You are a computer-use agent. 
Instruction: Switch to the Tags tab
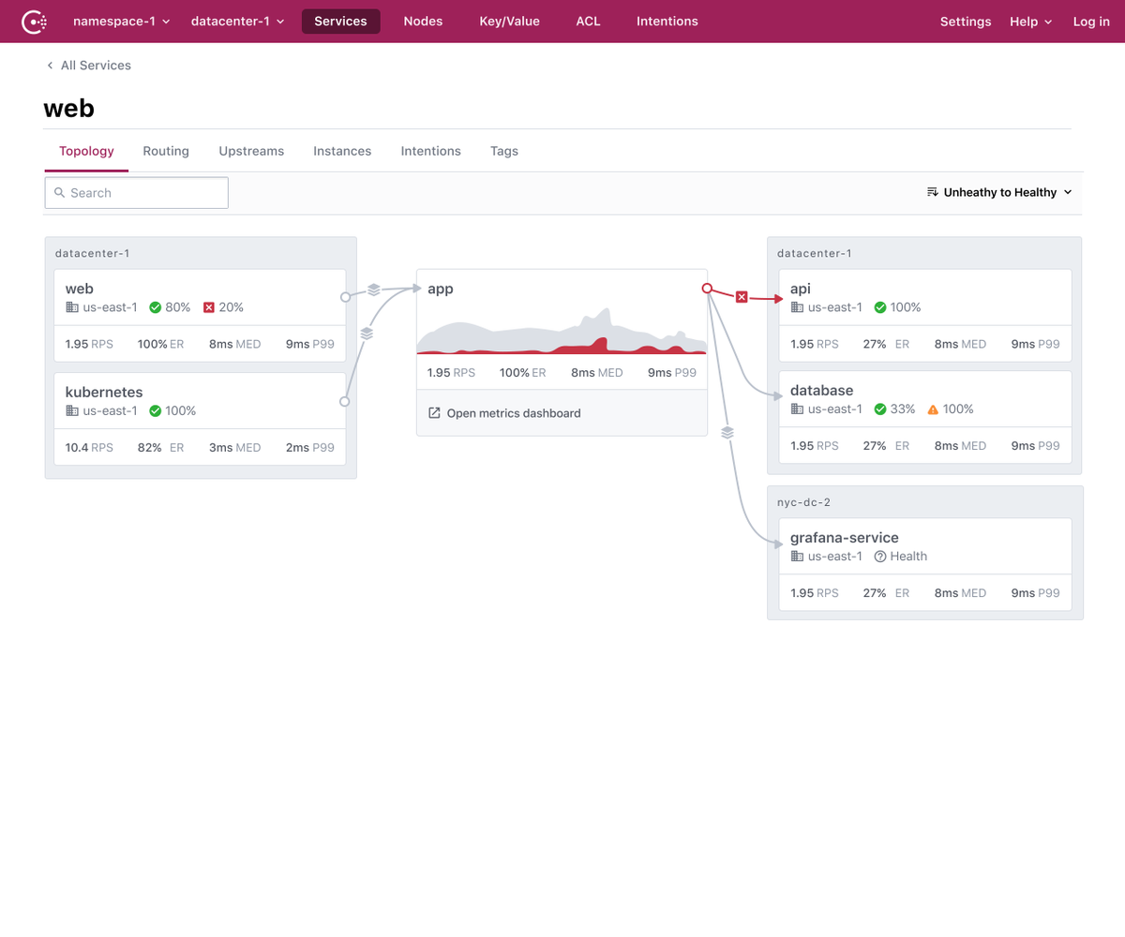click(x=504, y=151)
